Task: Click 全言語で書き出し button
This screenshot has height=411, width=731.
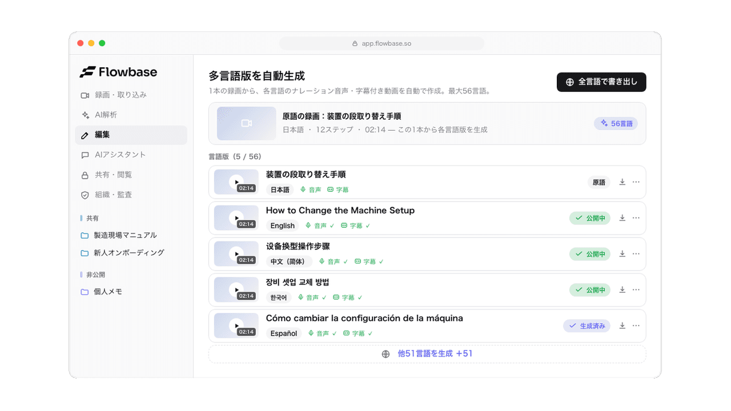Action: pos(601,82)
